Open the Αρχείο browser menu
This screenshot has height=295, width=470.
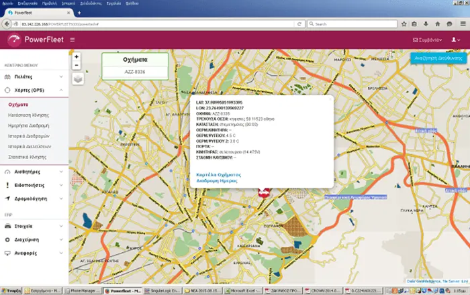tap(8, 3)
